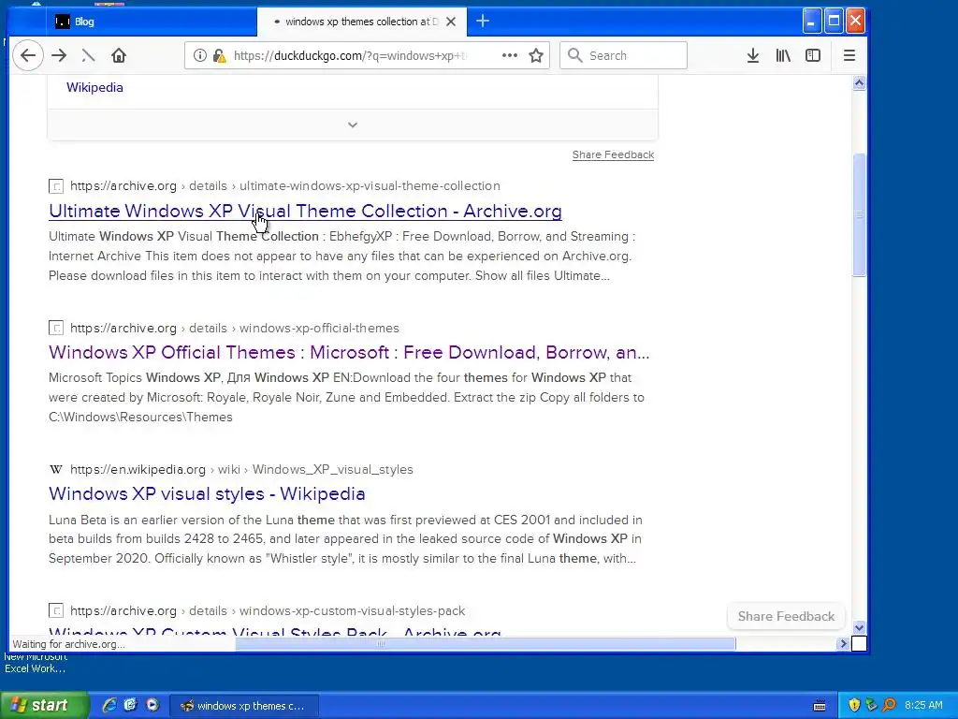Launch Internet Explorer from Quick Launch
Image resolution: width=958 pixels, height=719 pixels.
pos(109,705)
